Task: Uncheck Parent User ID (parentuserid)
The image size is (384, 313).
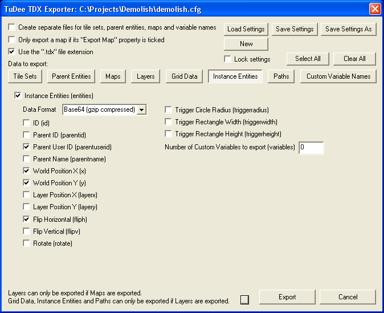Action: coord(26,147)
